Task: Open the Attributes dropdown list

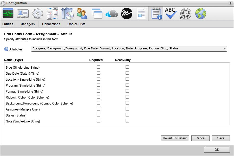Action: click(x=224, y=48)
